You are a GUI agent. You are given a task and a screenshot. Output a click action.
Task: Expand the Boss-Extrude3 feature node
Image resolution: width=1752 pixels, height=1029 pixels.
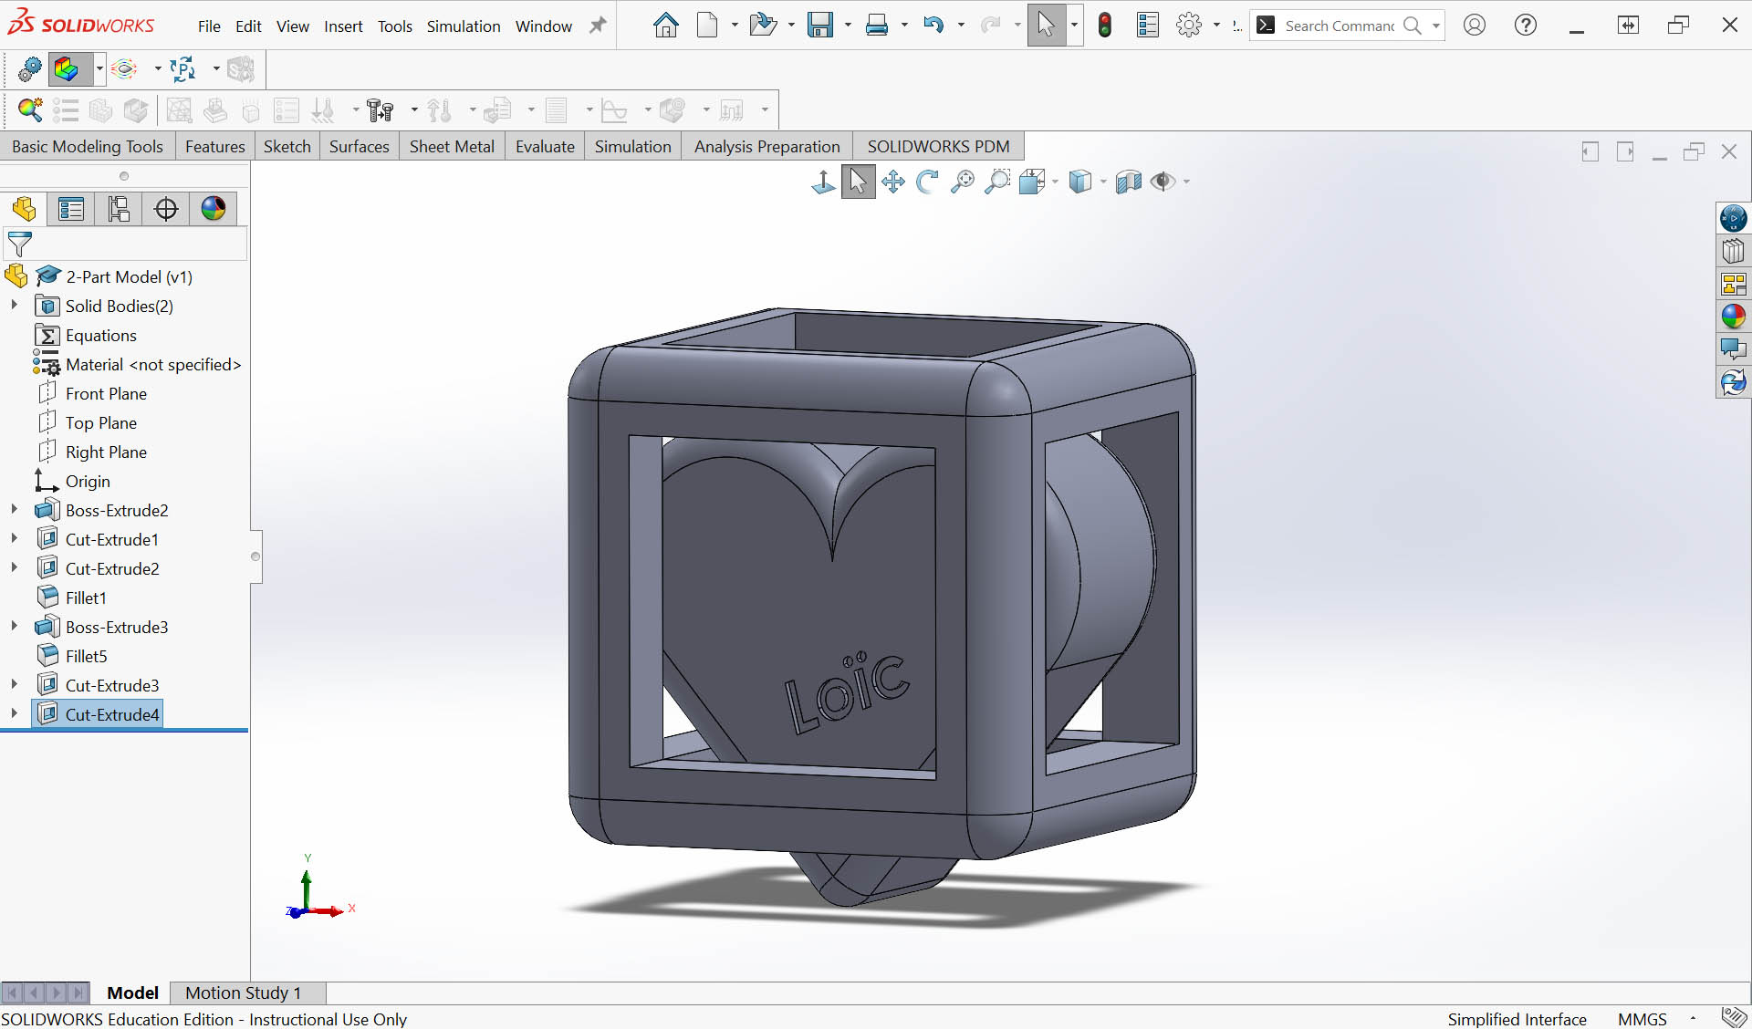tap(15, 627)
